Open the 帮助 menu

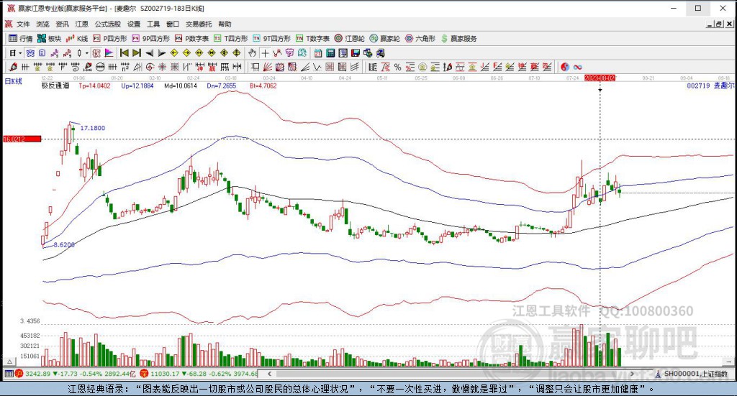225,24
